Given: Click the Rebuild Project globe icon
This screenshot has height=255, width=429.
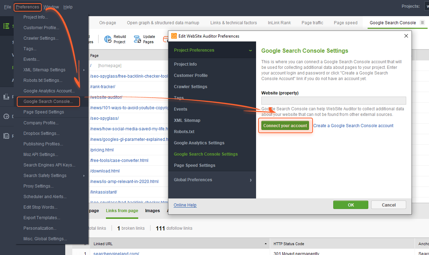Looking at the screenshot, I should [x=108, y=39].
